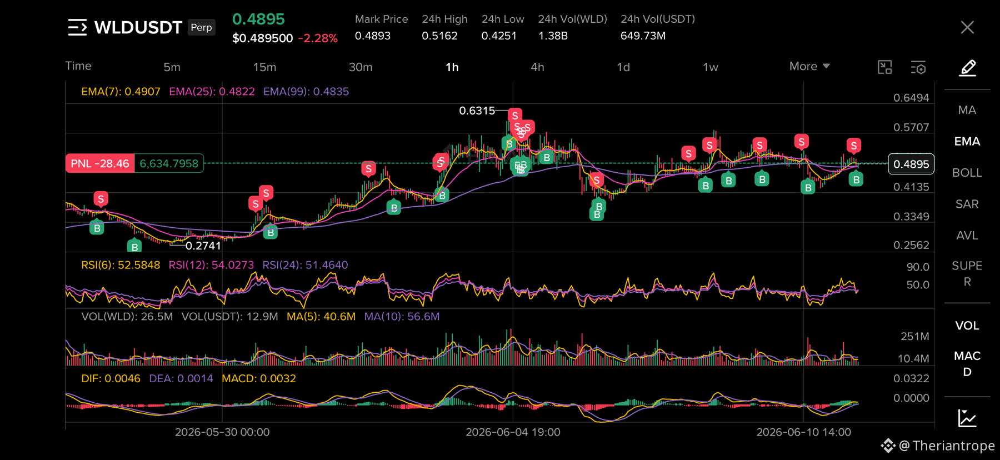Screen dimensions: 1000x460
Task: Select the 1d timeframe
Action: [623, 67]
